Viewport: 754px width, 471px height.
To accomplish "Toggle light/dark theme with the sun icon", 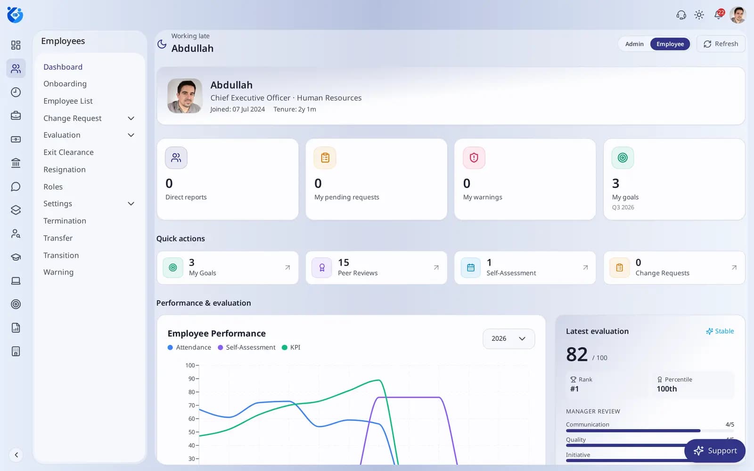I will pyautogui.click(x=699, y=15).
